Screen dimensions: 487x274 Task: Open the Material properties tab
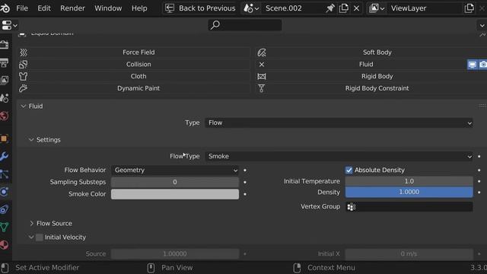pyautogui.click(x=5, y=245)
